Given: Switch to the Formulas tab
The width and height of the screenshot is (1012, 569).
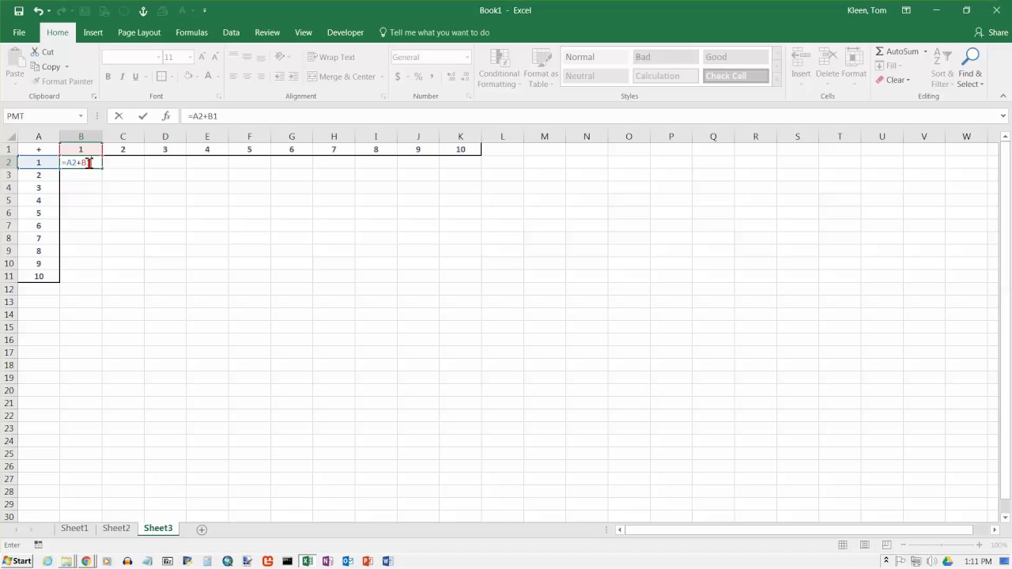Looking at the screenshot, I should click(x=191, y=32).
